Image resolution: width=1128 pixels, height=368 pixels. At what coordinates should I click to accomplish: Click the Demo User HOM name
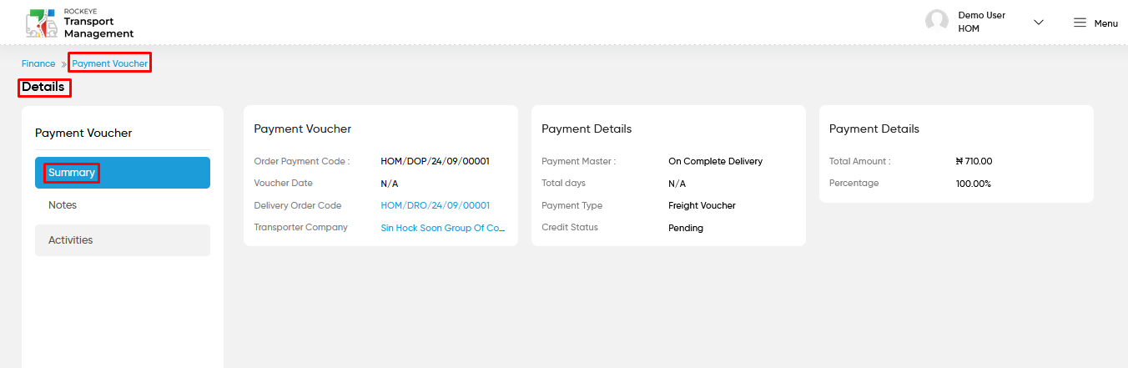coord(981,22)
